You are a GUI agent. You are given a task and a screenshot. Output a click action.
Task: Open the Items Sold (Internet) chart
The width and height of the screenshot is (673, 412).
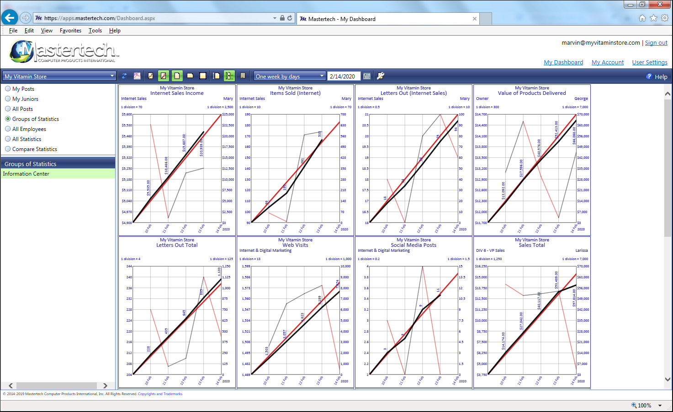(295, 160)
